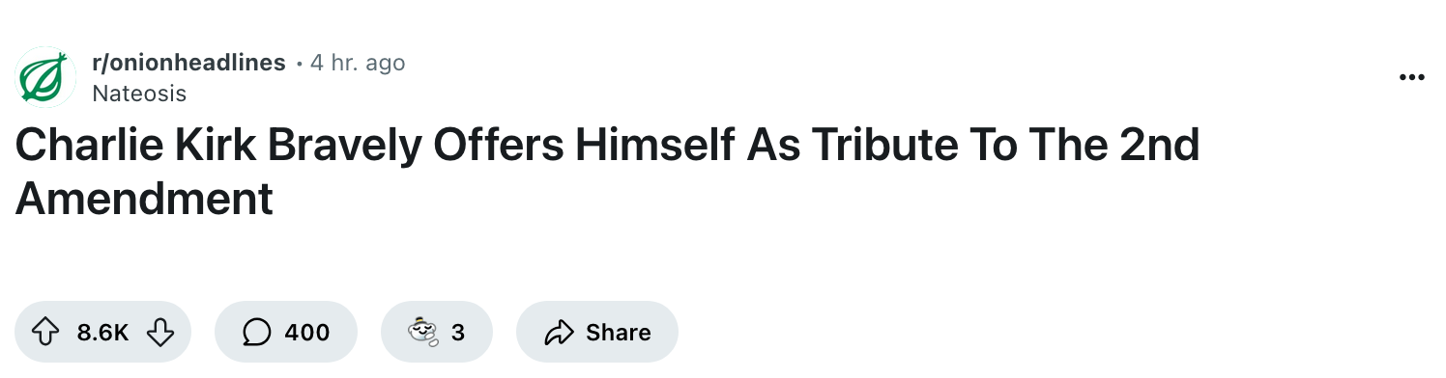Open the Nateosis user profile
The height and width of the screenshot is (378, 1446).
[139, 94]
